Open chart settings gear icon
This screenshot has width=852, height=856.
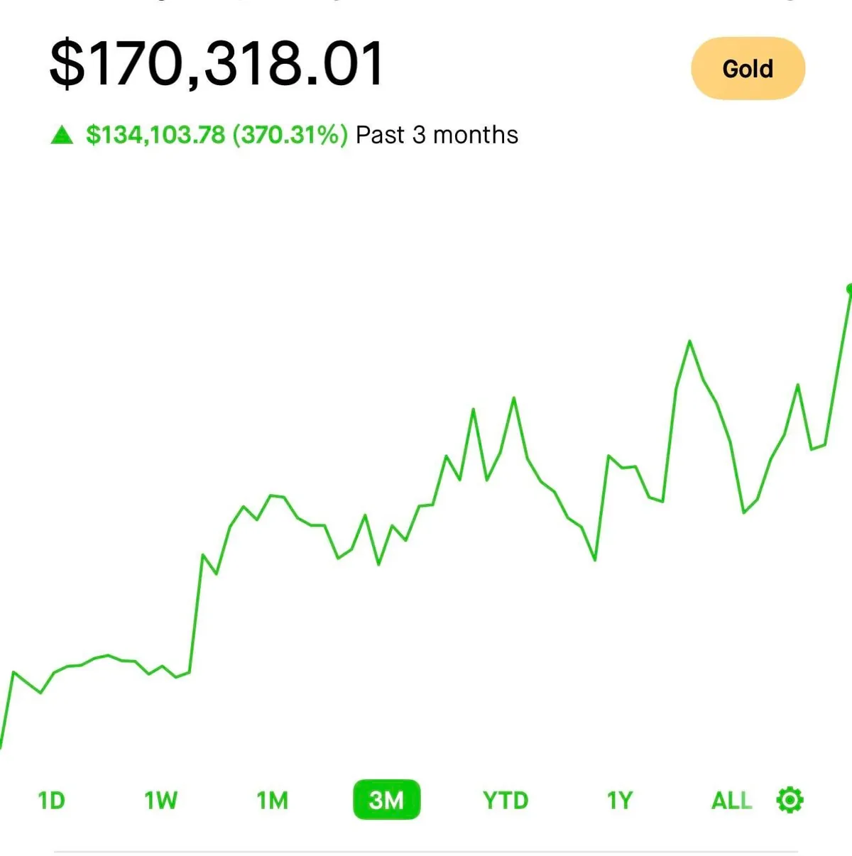790,800
